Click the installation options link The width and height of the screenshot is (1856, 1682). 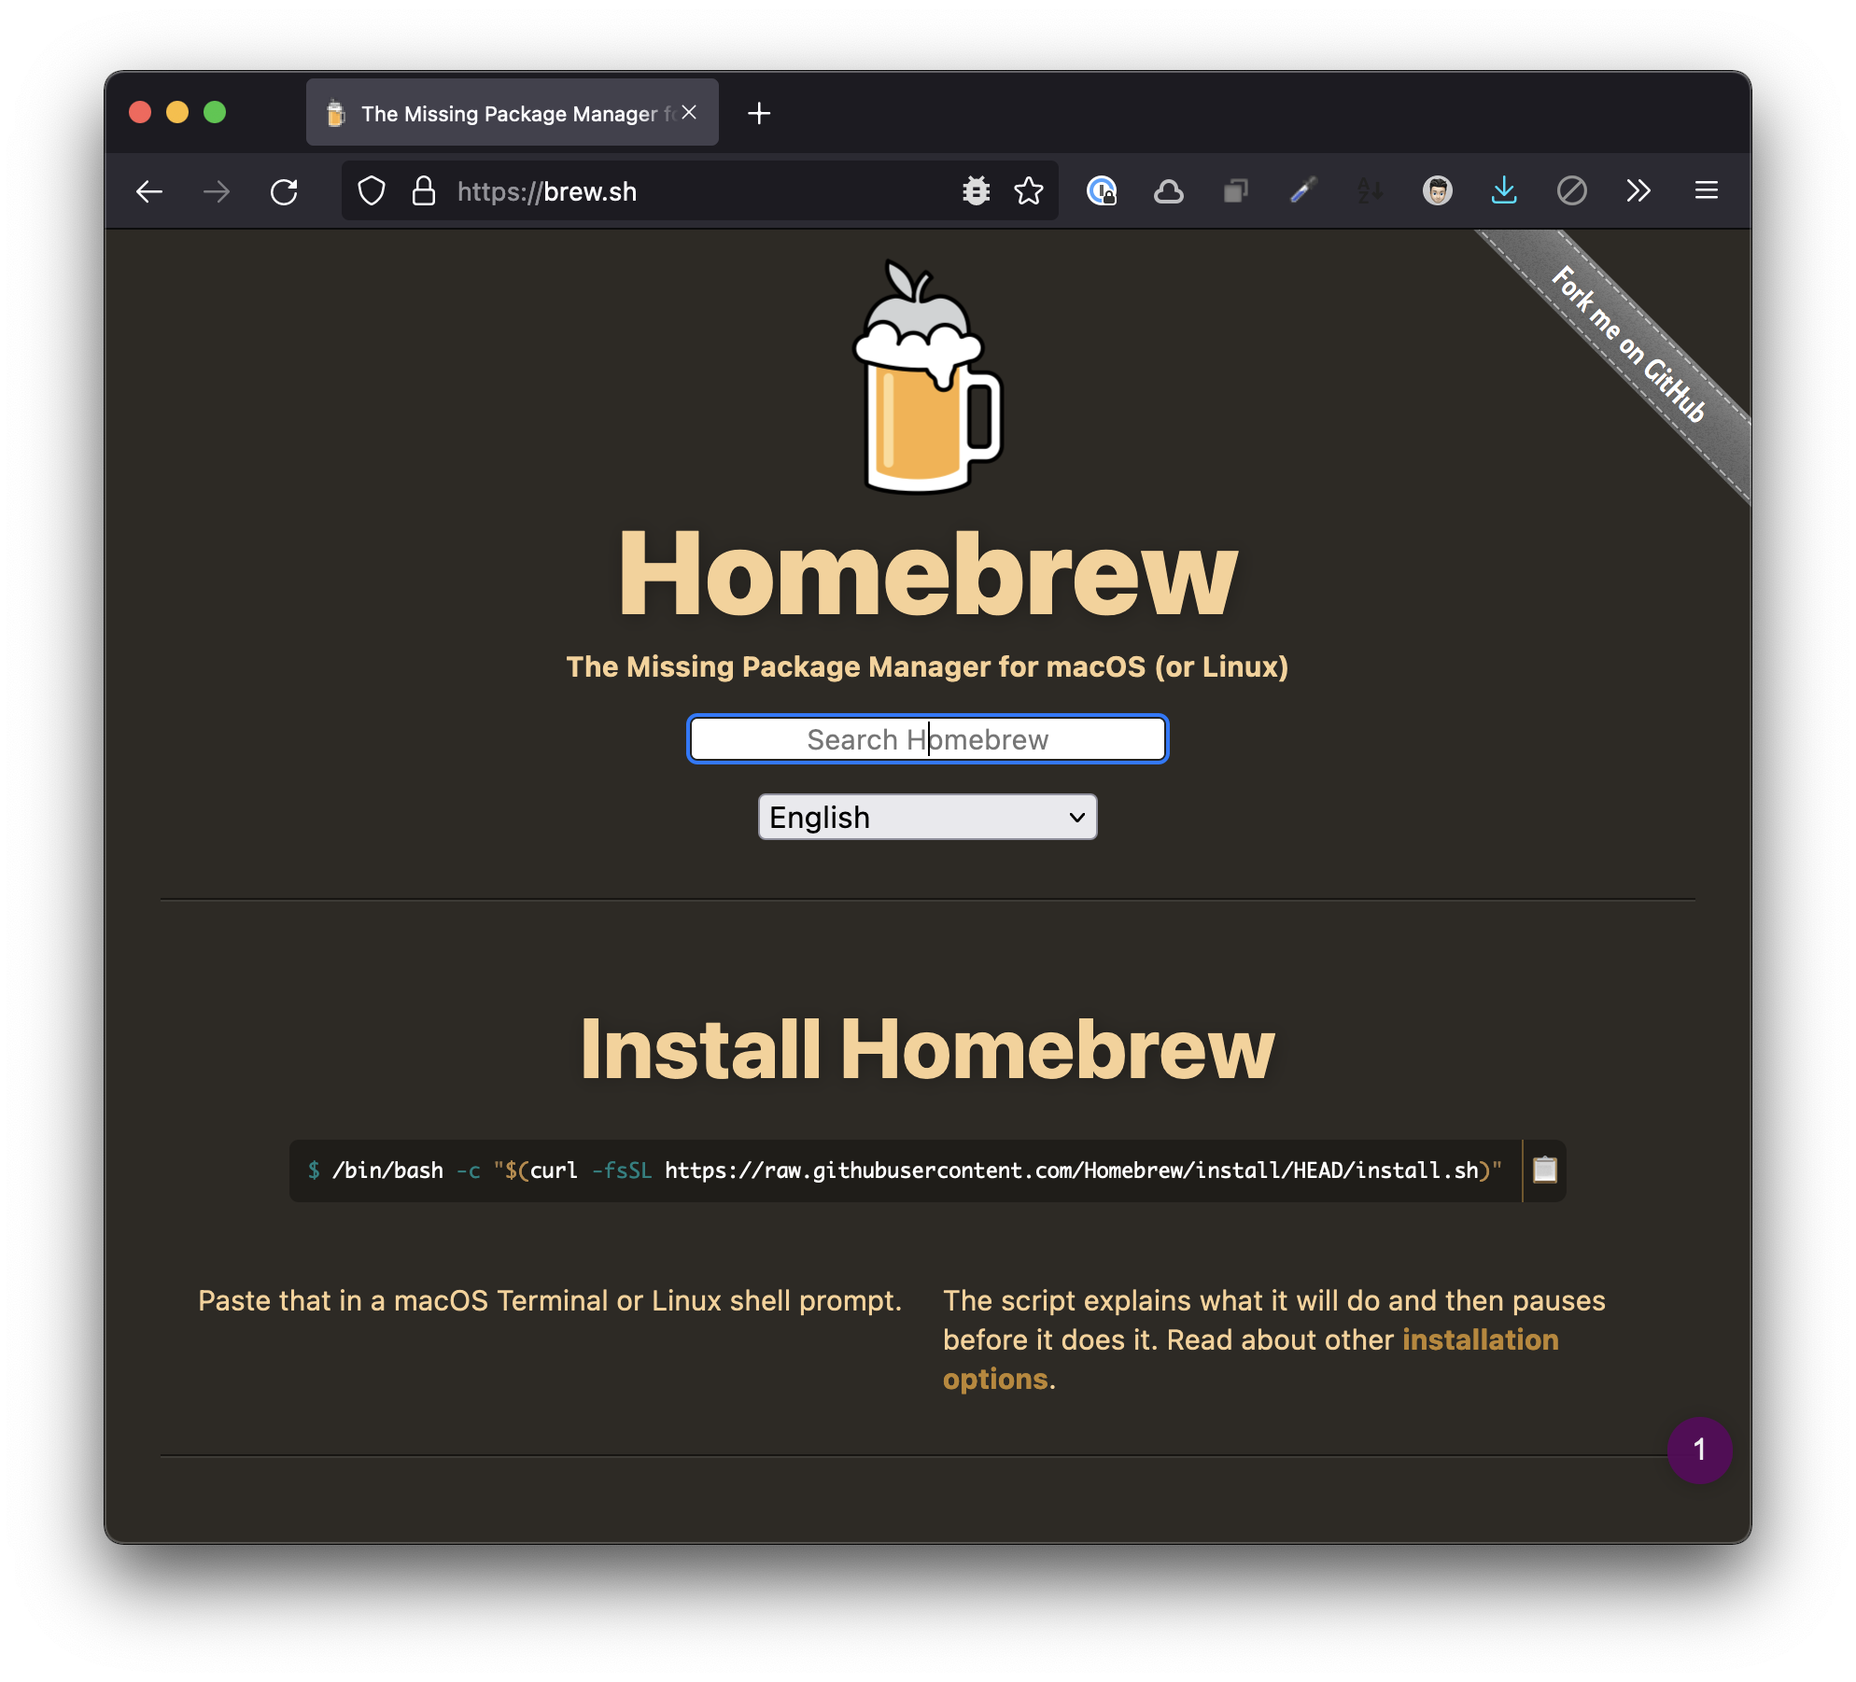(1480, 1339)
